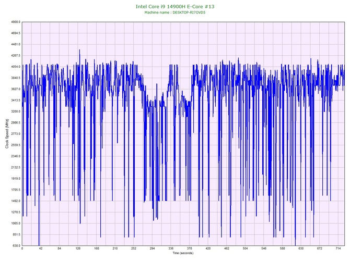This screenshot has height=262, width=350.
Task: Click the 1278.5 y-axis value
Action: (16, 212)
